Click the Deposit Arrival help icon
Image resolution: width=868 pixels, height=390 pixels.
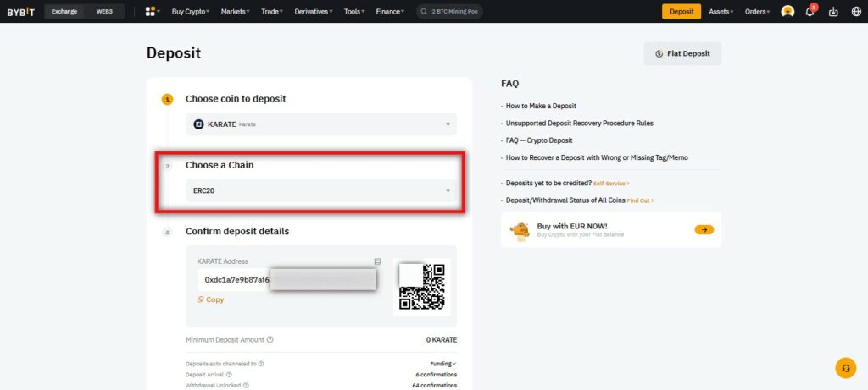[229, 375]
